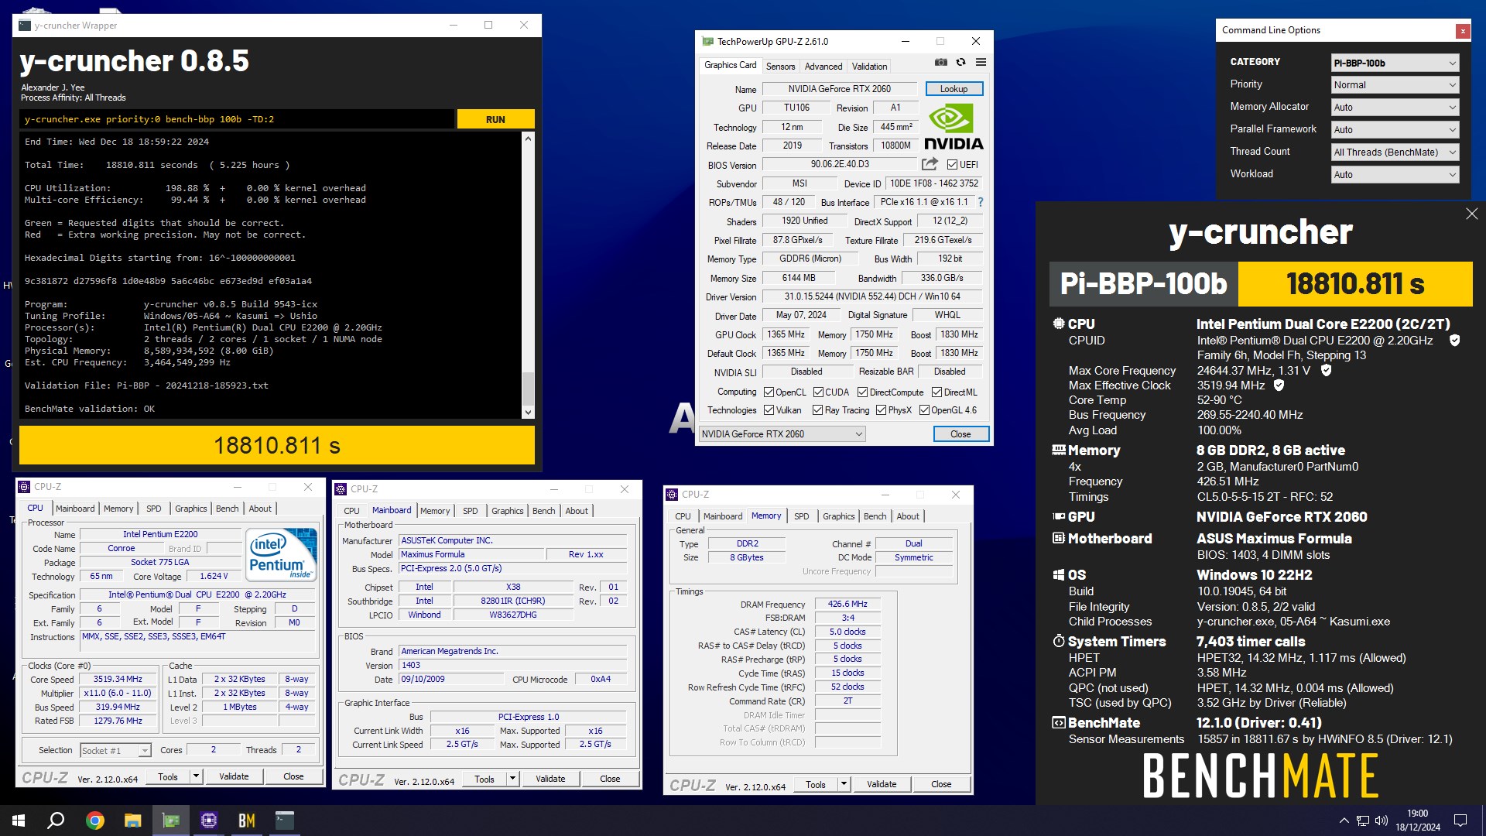The height and width of the screenshot is (836, 1486).
Task: Switch to Sensors tab in GPU-Z
Action: [x=780, y=67]
